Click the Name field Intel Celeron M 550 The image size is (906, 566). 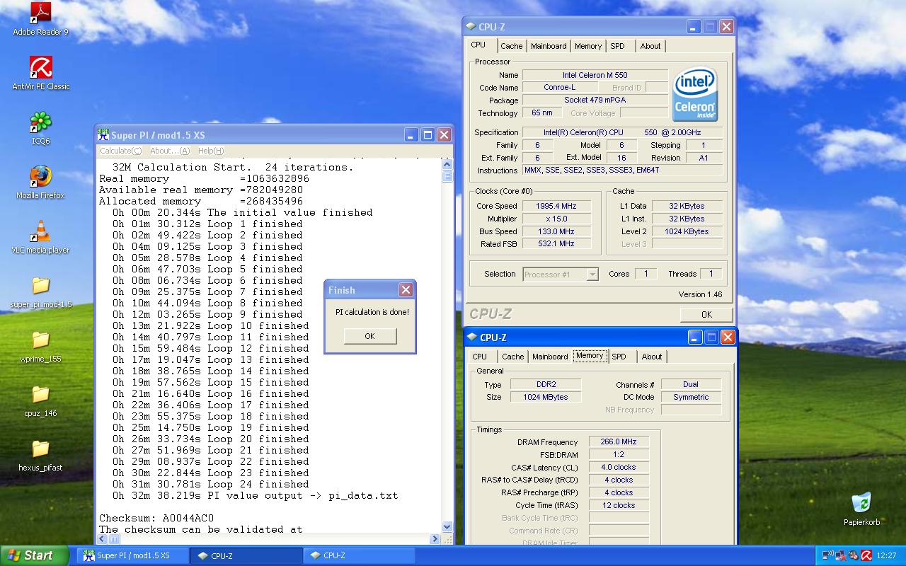click(595, 75)
